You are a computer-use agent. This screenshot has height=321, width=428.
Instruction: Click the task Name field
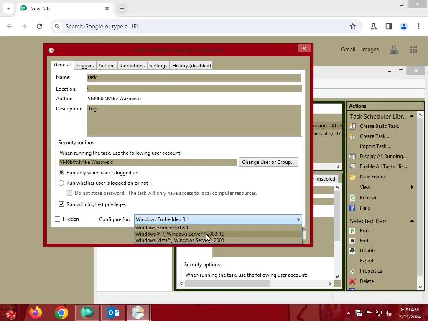(194, 77)
